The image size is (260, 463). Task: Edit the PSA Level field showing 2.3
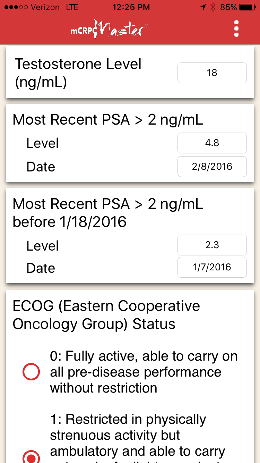(212, 245)
